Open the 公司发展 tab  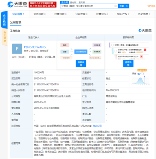81,14
